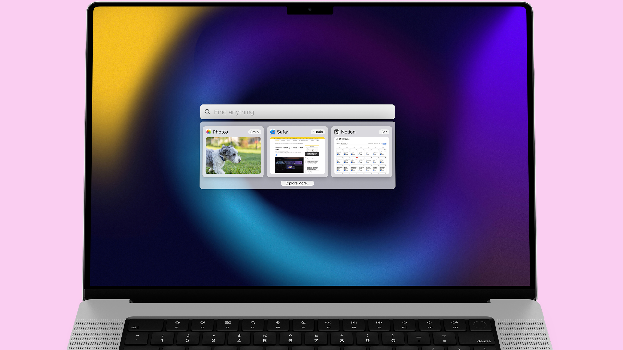Viewport: 623px width, 350px height.
Task: Select the Photos recent item card
Action: point(233,151)
